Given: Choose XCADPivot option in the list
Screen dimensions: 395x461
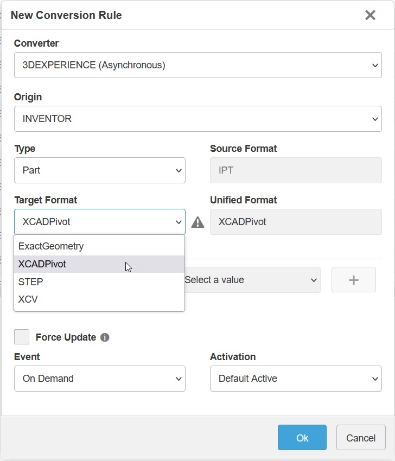Looking at the screenshot, I should (x=42, y=264).
